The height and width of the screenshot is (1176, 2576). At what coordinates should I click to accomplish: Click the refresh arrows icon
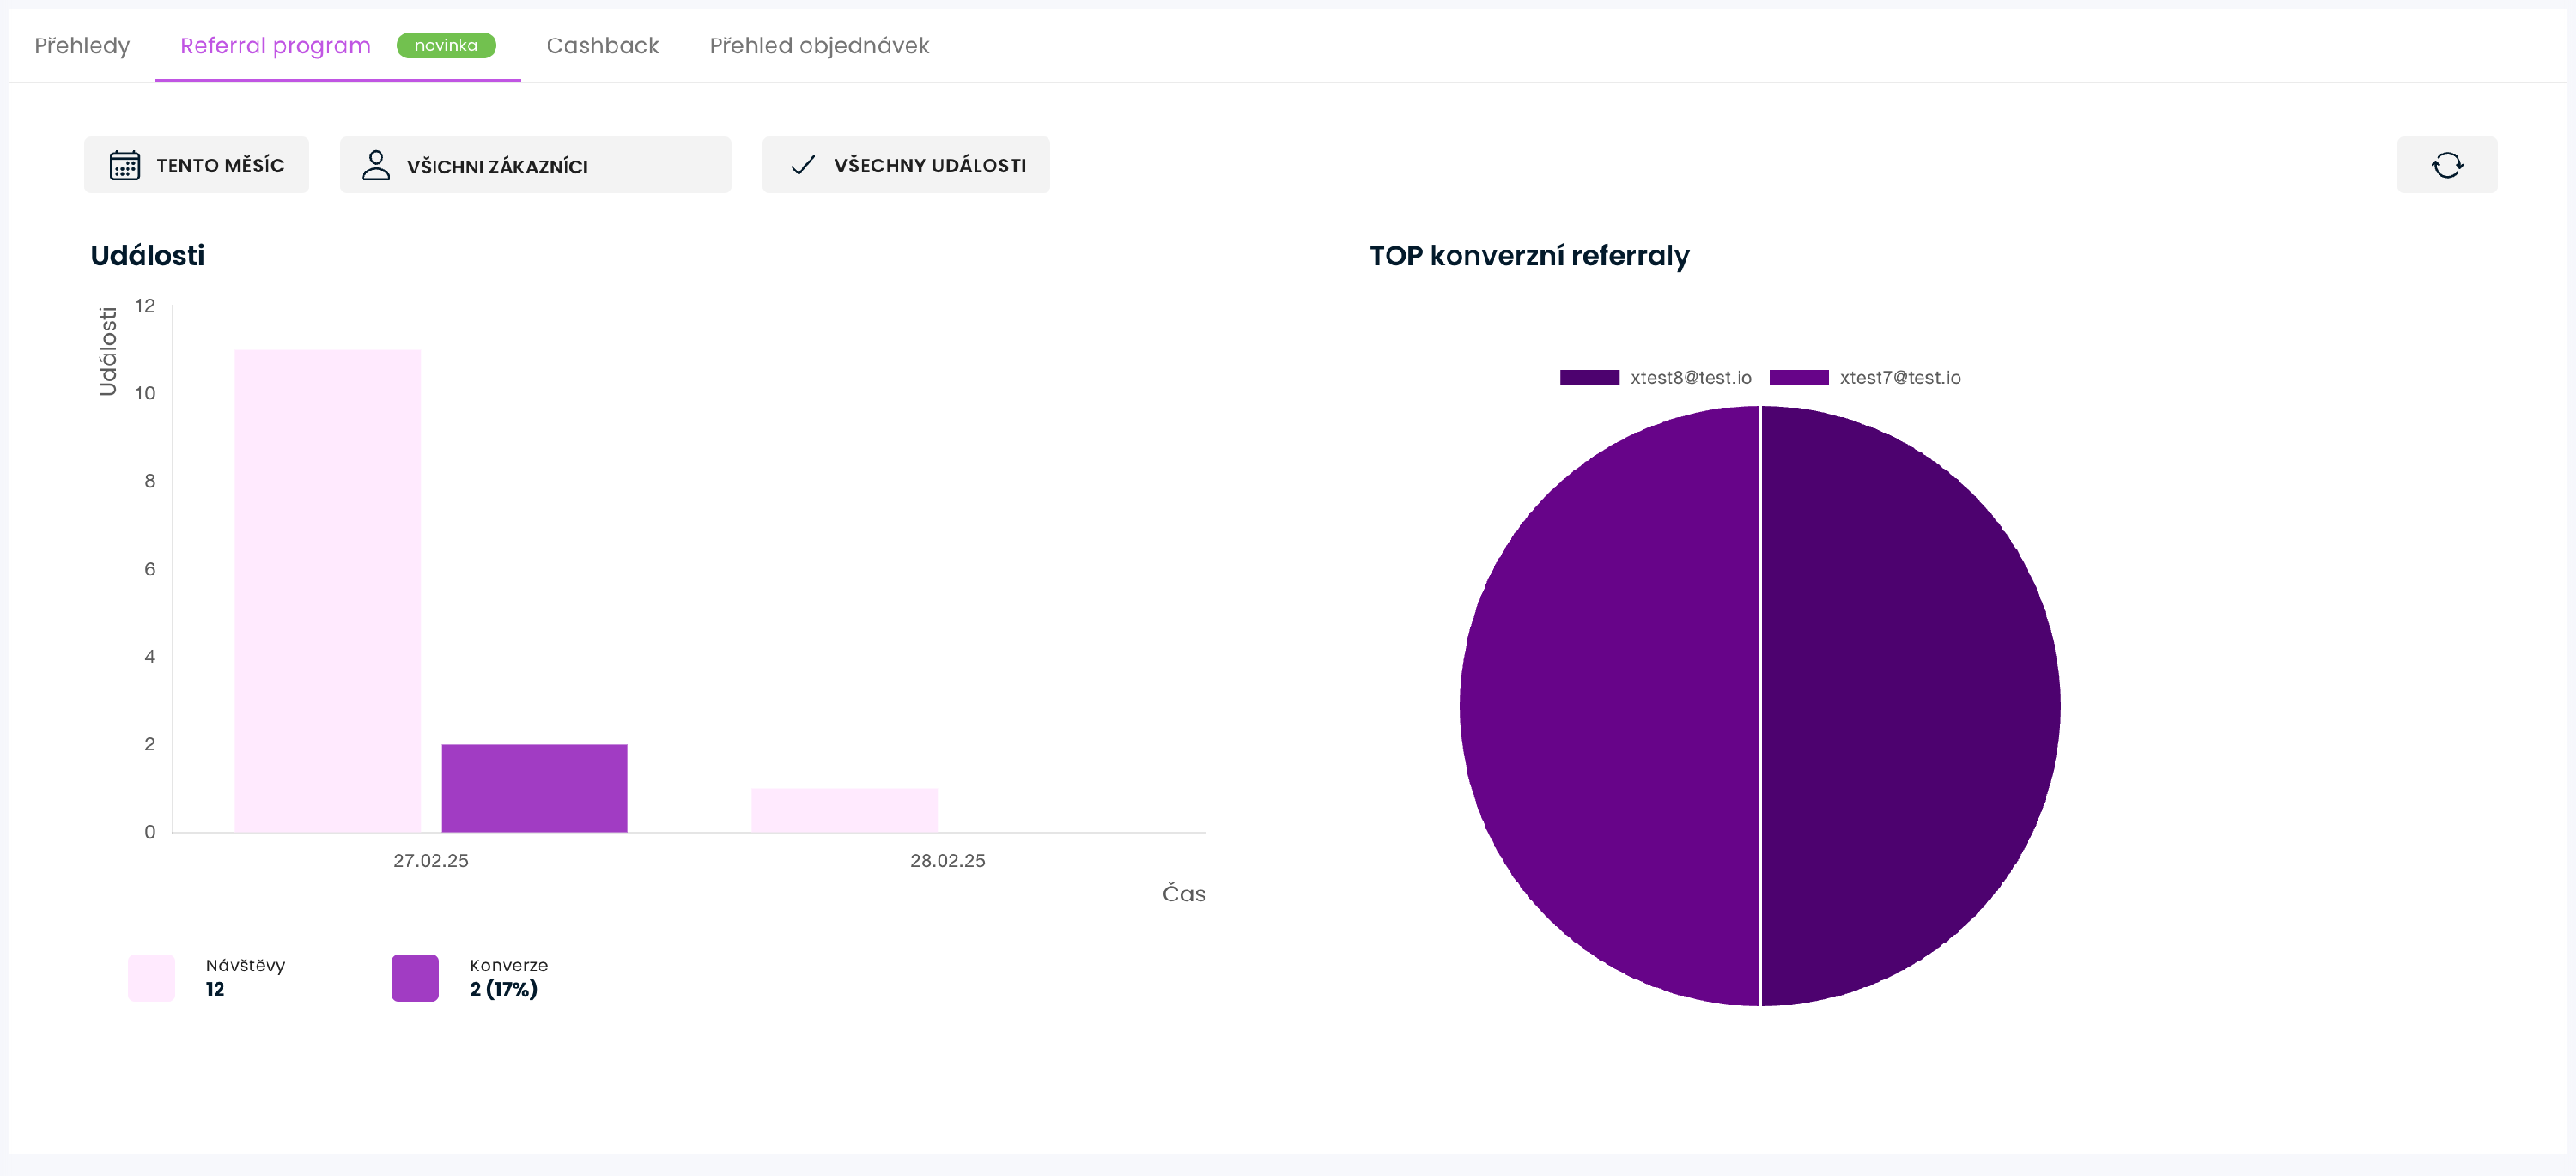2446,165
